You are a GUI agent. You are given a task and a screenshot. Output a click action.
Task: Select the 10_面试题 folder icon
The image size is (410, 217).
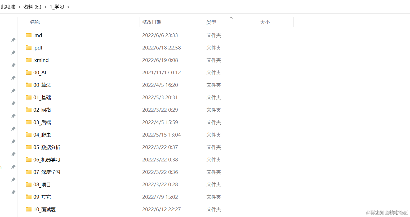pos(29,209)
